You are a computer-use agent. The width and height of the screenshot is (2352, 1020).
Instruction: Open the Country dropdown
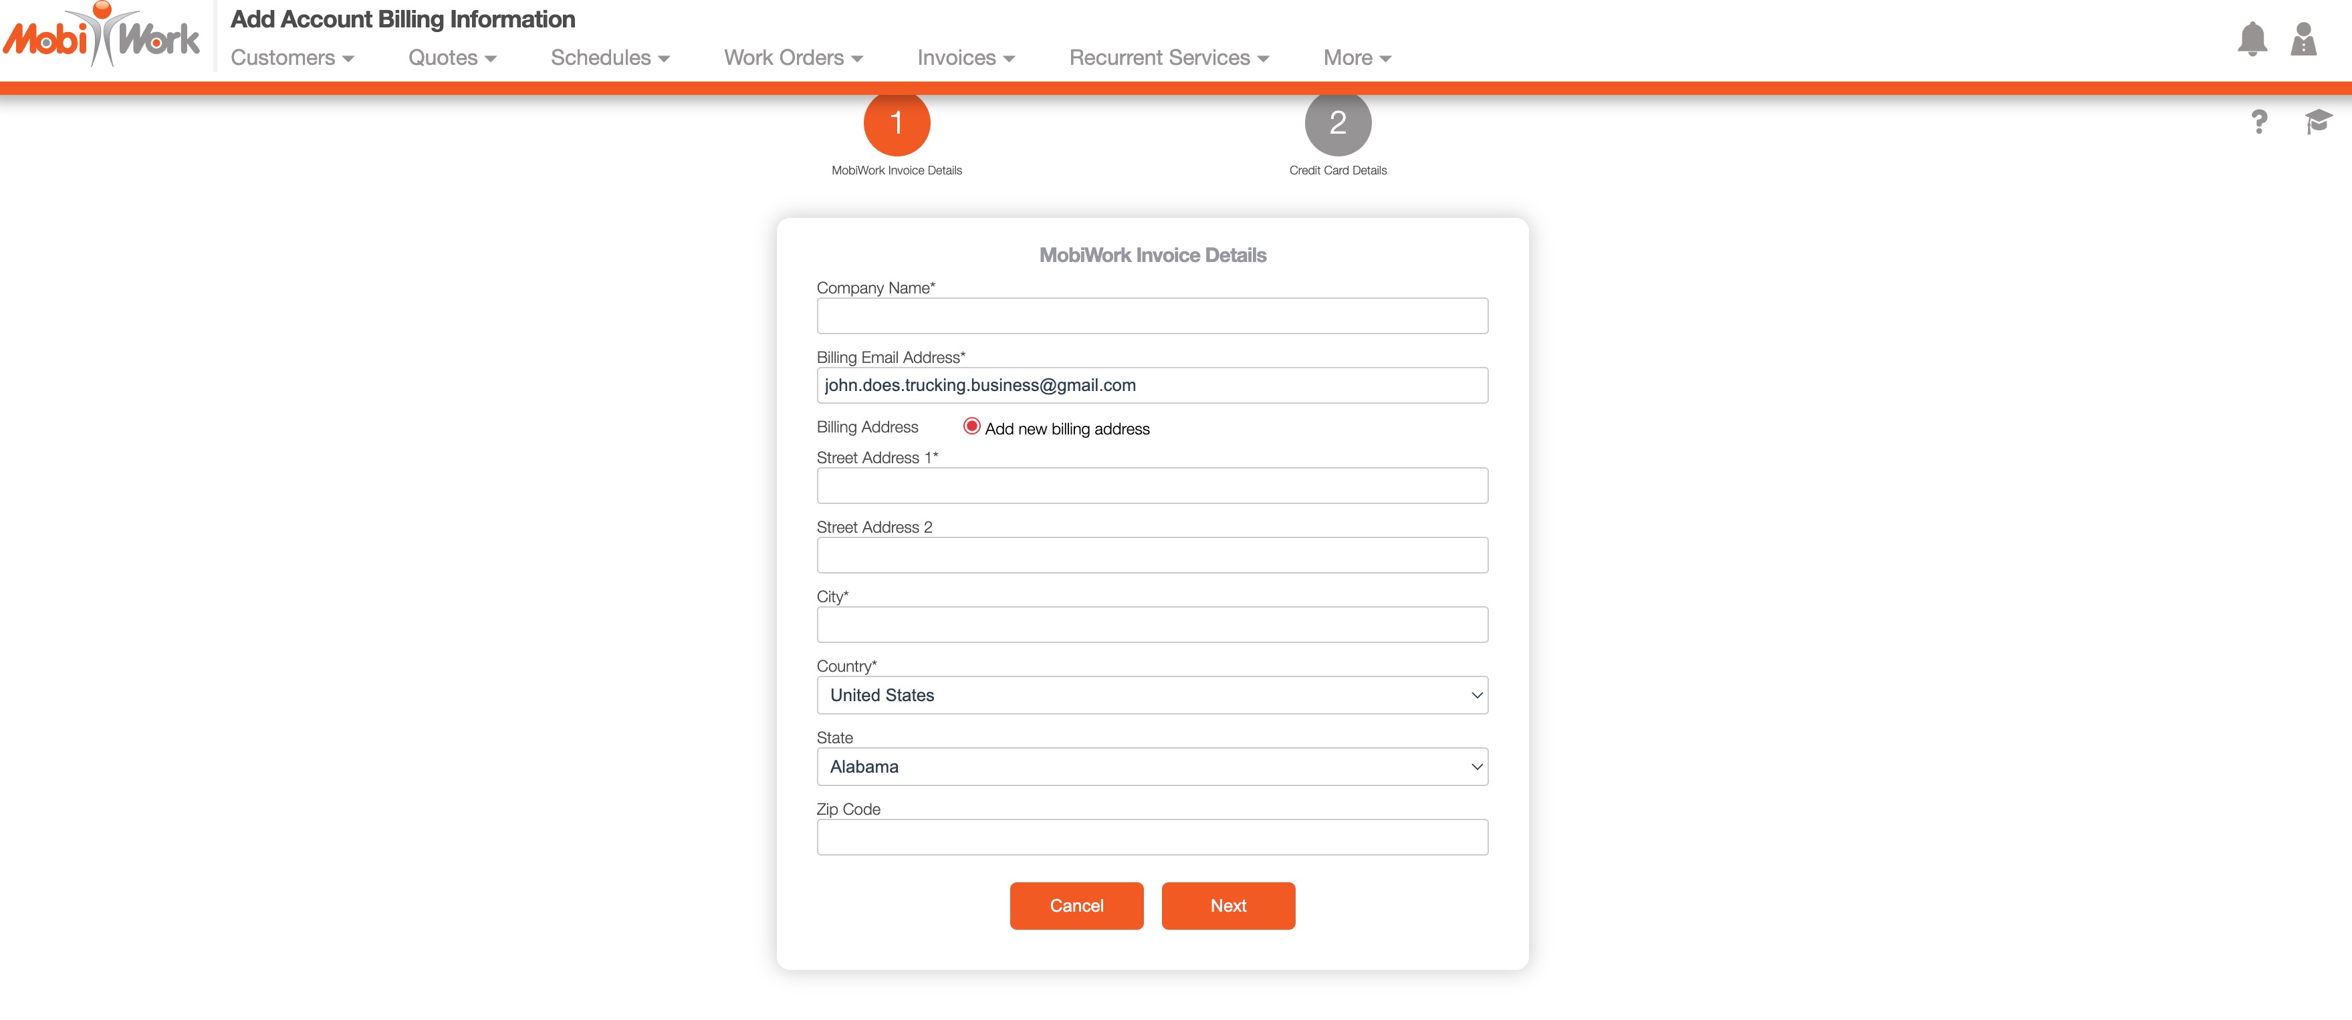(x=1152, y=695)
